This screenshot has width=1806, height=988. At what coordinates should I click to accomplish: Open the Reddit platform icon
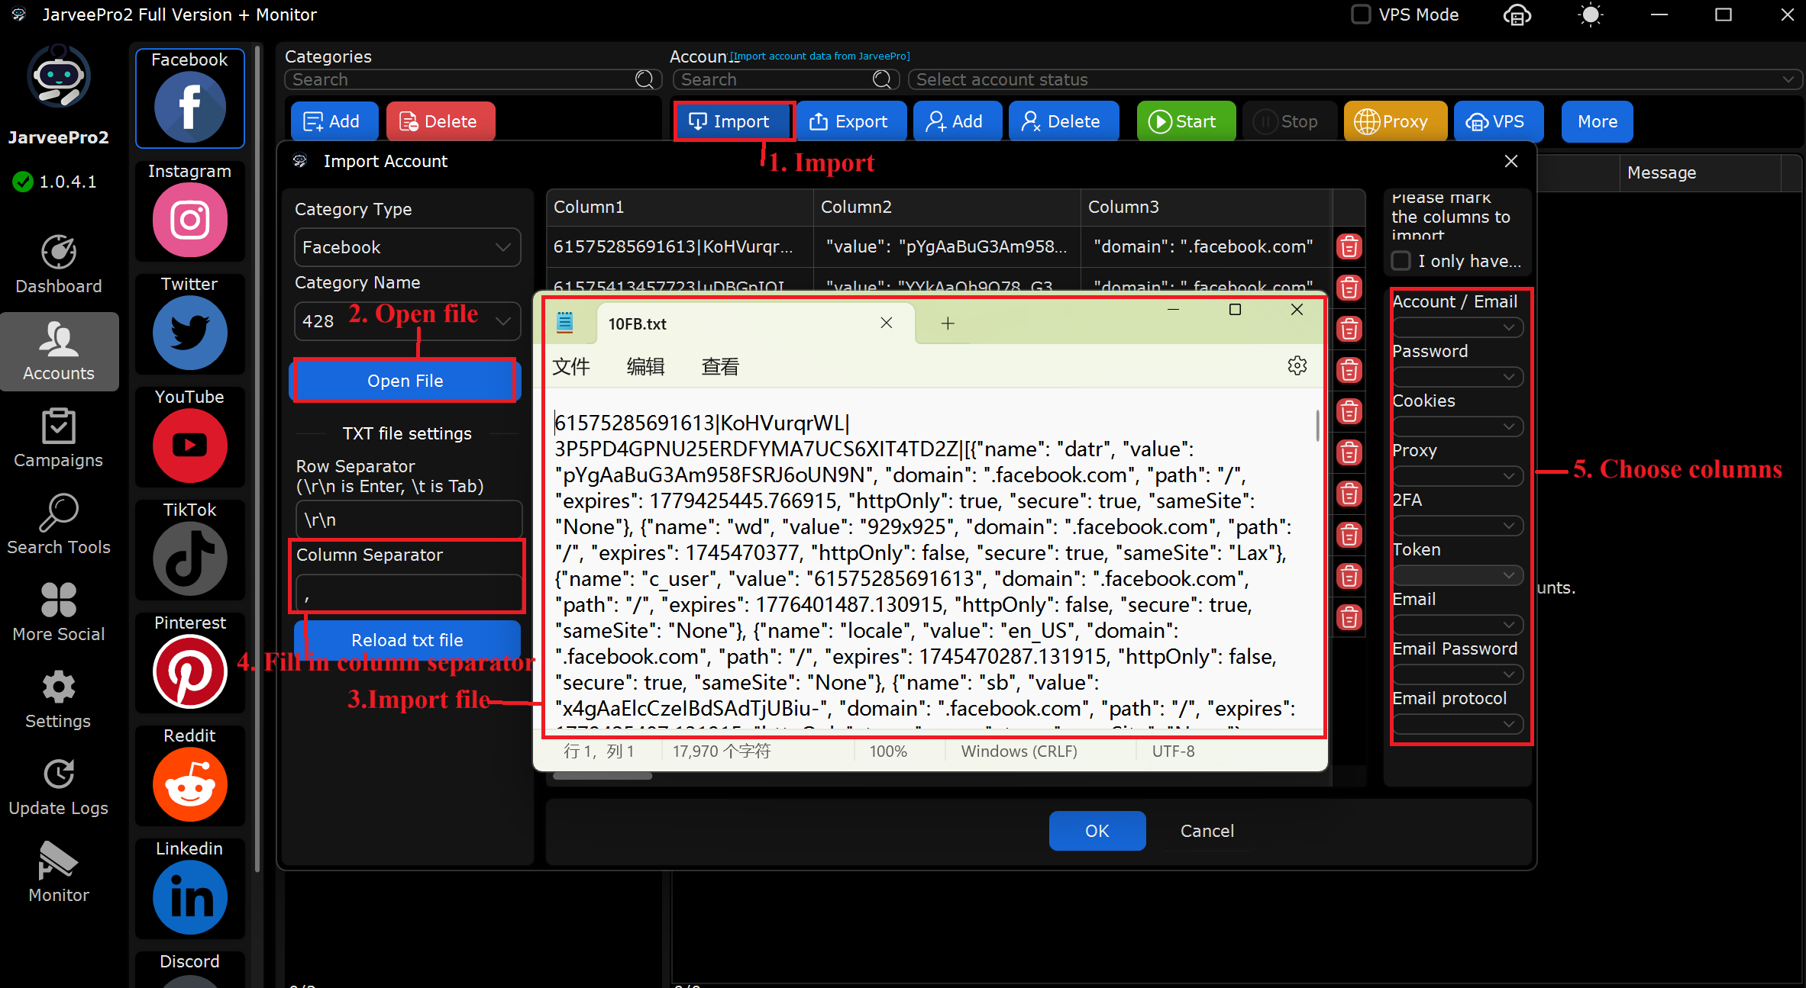coord(189,776)
